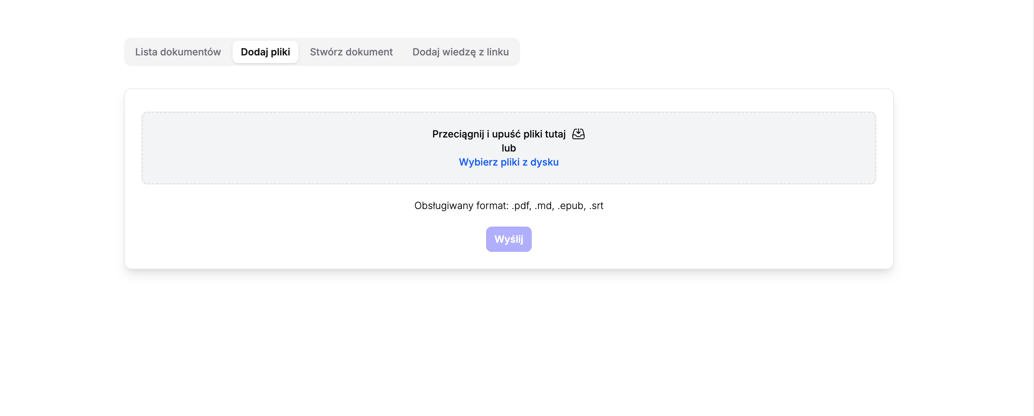This screenshot has height=416, width=1034.
Task: Click the dashed file drop zone area
Action: pyautogui.click(x=281, y=148)
